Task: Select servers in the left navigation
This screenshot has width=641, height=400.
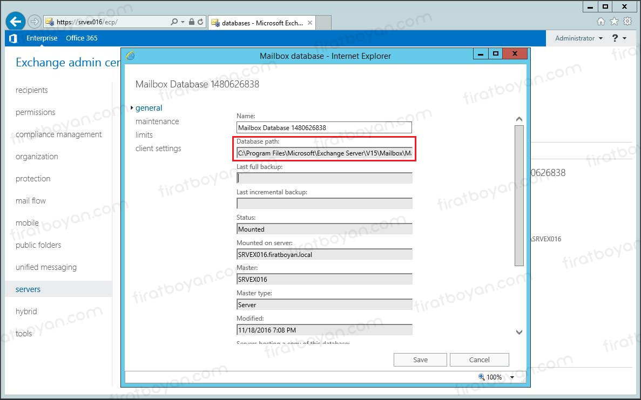Action: coord(58,289)
